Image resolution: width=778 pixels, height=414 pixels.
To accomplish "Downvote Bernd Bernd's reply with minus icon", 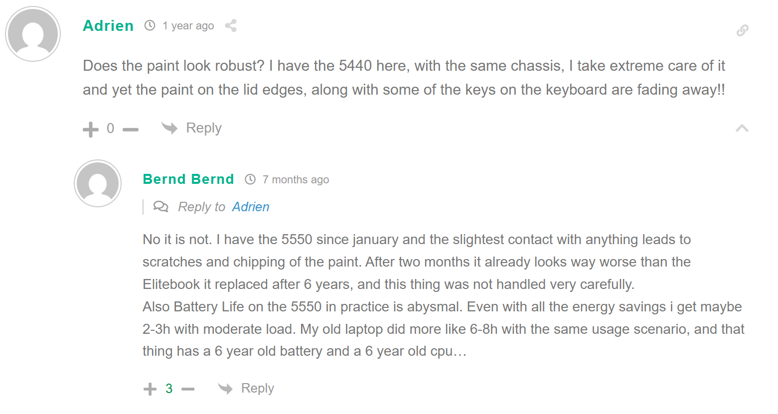I will coord(188,389).
